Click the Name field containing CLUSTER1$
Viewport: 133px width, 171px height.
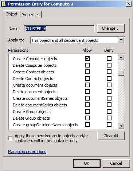pyautogui.click(x=59, y=29)
